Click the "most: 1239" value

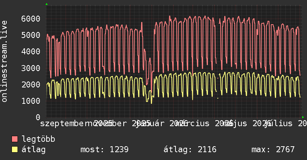click(x=104, y=150)
